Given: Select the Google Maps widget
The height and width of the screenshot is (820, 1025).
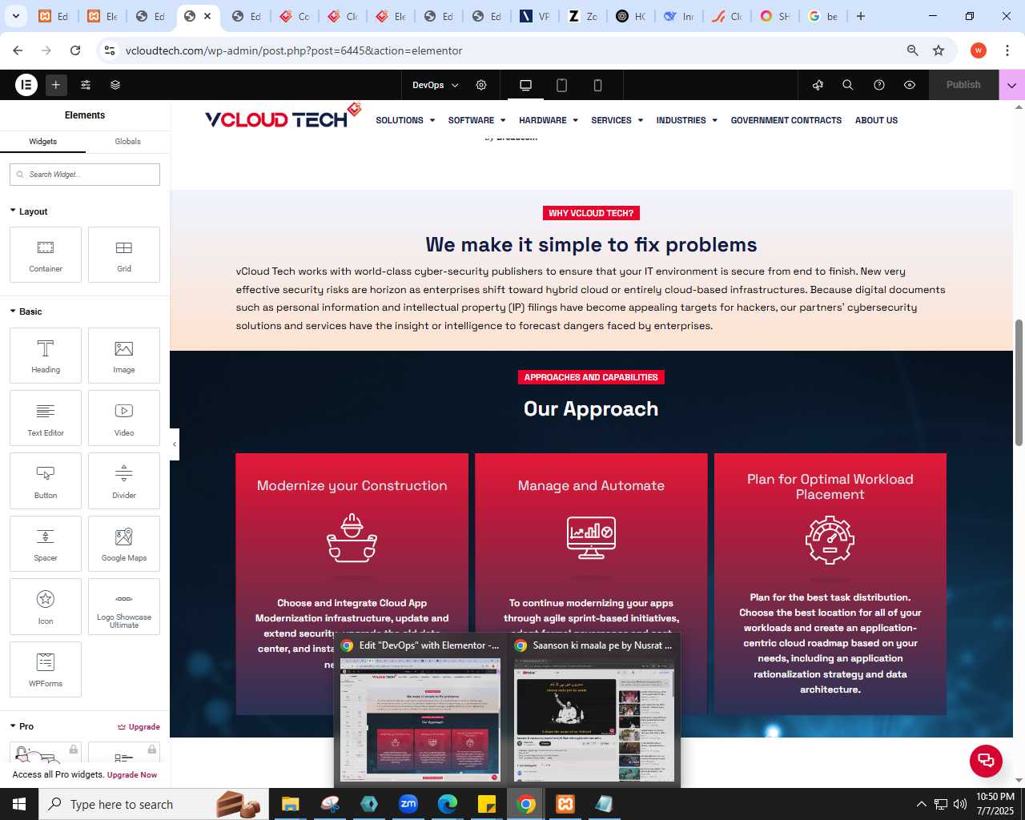Looking at the screenshot, I should pyautogui.click(x=124, y=544).
